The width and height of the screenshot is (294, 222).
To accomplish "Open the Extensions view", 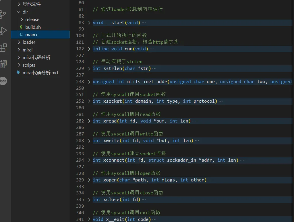I will tap(3, 47).
